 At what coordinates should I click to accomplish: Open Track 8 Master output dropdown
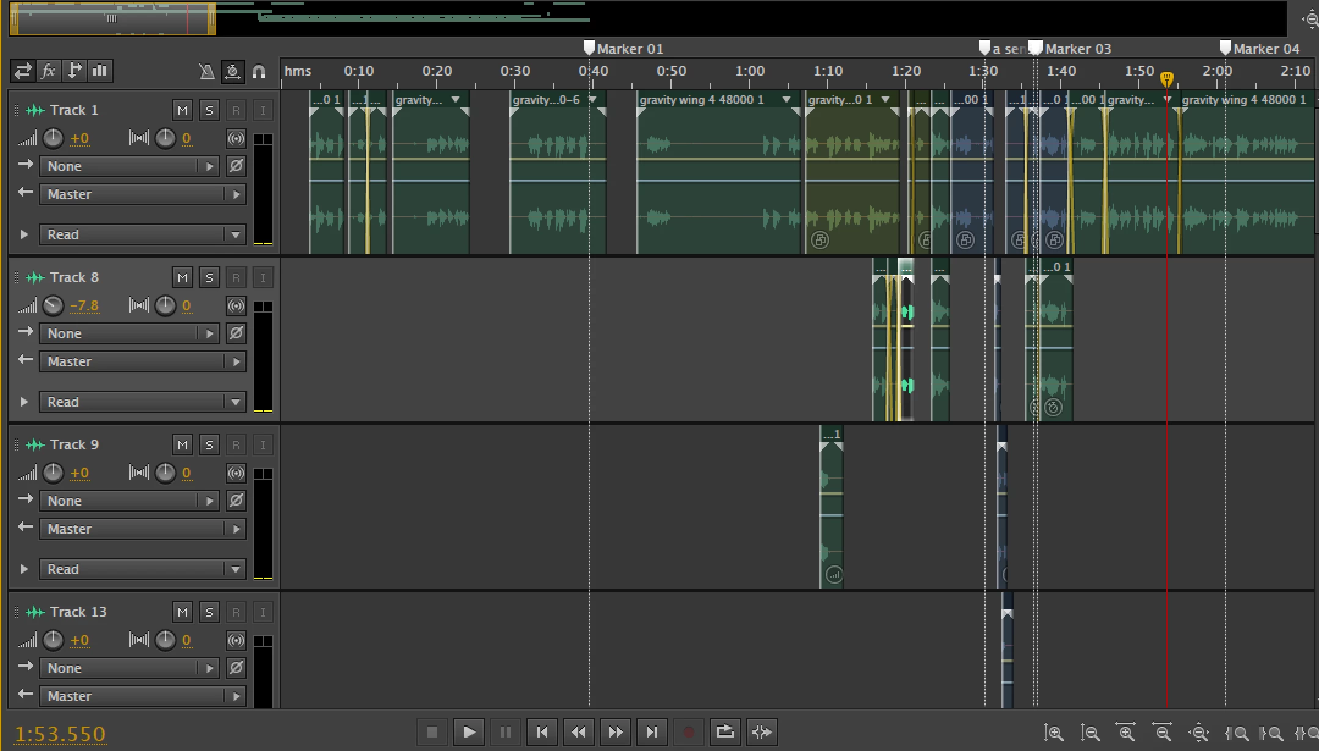coord(142,361)
